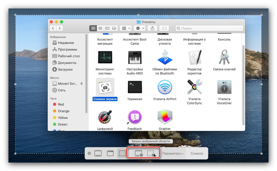This screenshot has width=277, height=171.
Task: Open the Терминал utility
Action: 134,87
